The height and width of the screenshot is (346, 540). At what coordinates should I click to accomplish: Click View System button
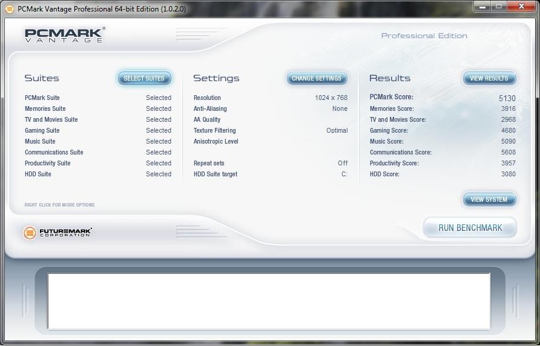[x=489, y=199]
